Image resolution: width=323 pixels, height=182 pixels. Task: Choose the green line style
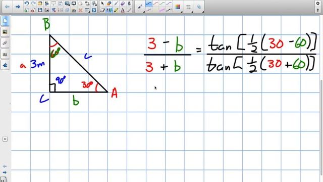tap(163, 4)
